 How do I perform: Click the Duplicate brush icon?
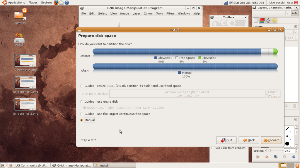(275, 157)
